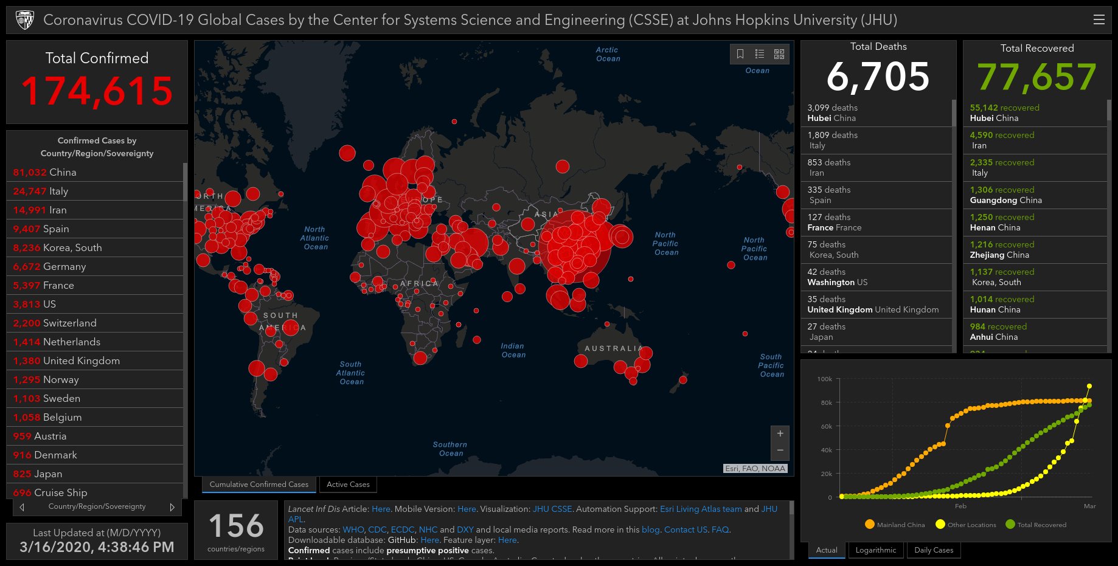Show the map legend icon
Screen dimensions: 1118x566
point(760,54)
